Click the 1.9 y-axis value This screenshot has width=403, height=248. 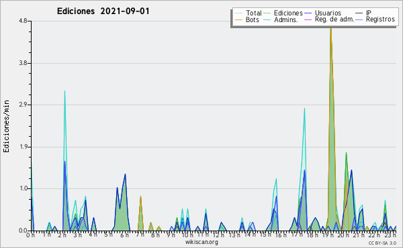[23, 147]
